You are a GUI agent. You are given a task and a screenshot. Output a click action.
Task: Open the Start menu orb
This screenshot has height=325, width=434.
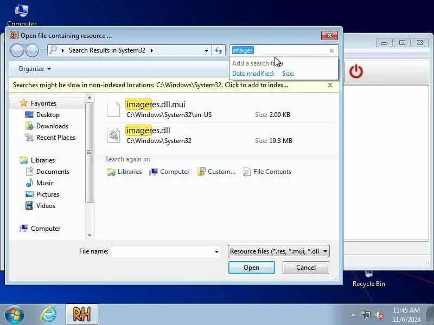[x=15, y=315]
